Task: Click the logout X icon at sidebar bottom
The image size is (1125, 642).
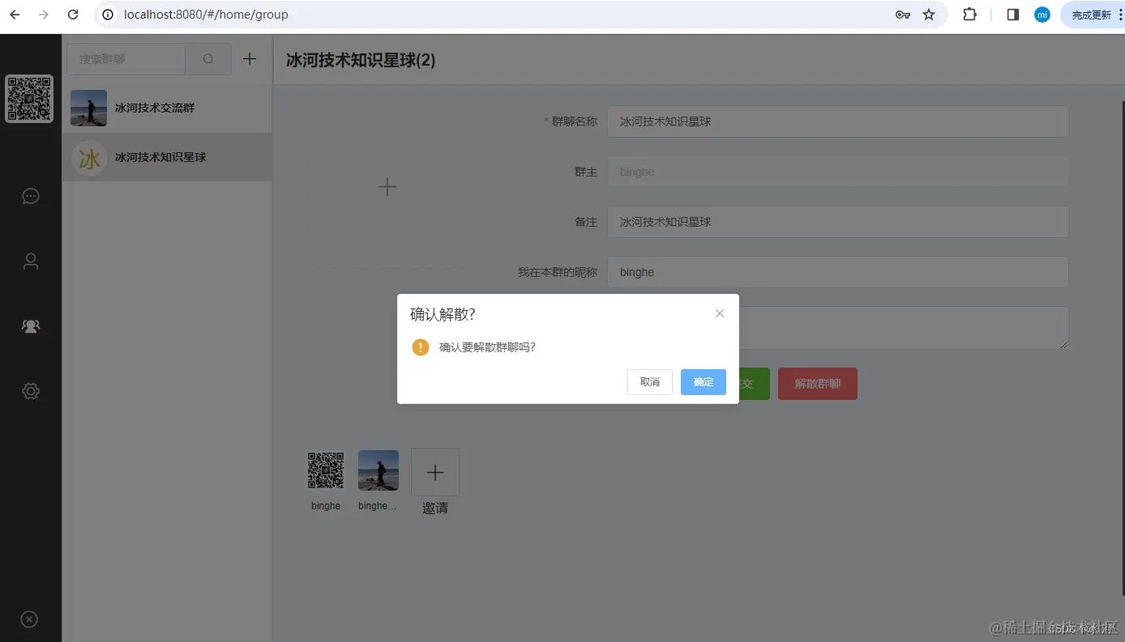Action: (x=29, y=619)
